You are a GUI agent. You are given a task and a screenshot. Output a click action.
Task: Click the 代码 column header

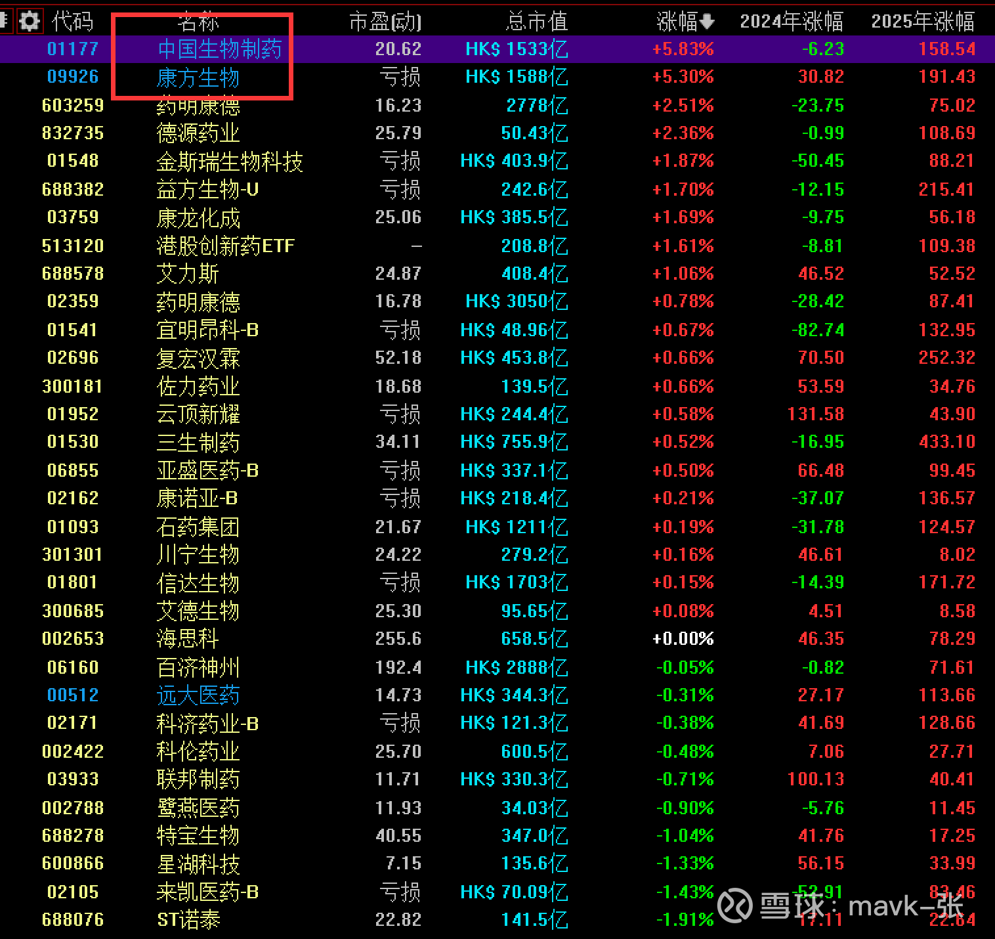click(x=73, y=22)
